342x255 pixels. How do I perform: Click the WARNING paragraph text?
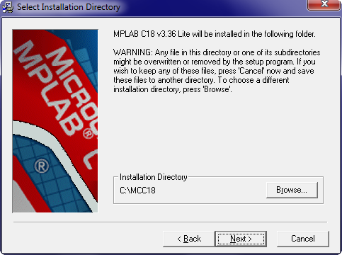point(217,71)
